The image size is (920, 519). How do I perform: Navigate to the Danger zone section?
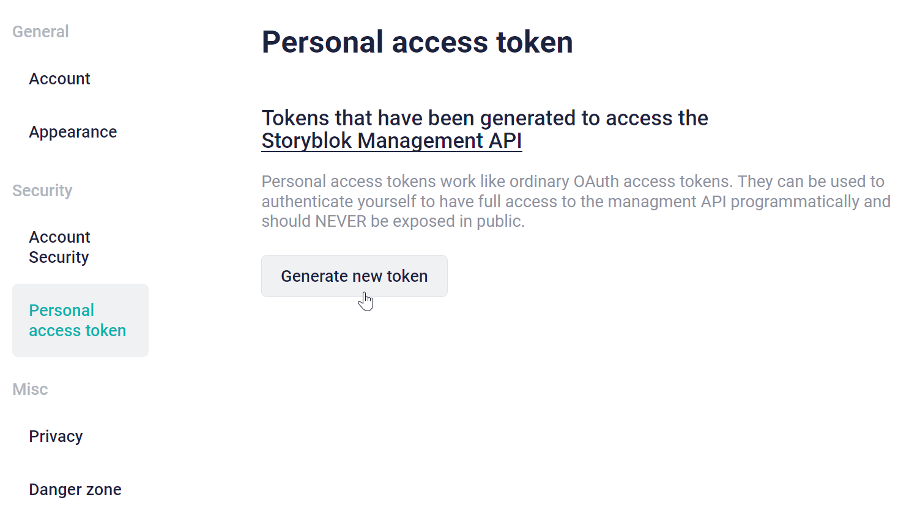click(75, 490)
